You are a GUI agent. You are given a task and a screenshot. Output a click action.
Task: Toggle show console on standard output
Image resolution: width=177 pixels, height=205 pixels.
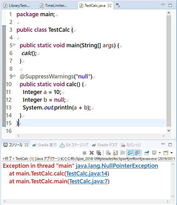130,152
